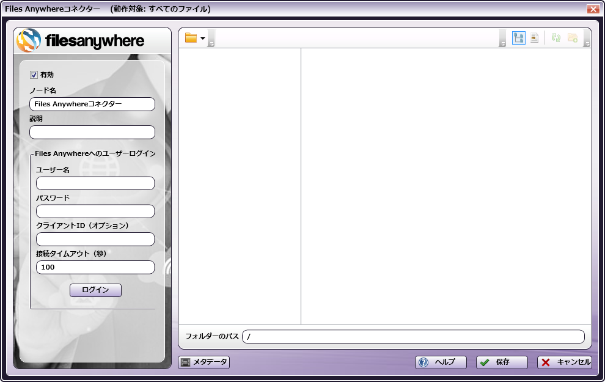Click the new folder icon with plus

573,38
